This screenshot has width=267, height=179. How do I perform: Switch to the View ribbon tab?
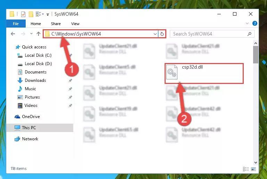[75, 24]
